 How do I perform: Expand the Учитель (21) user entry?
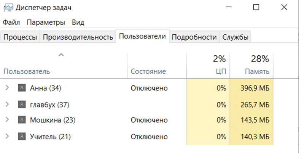(x=7, y=136)
